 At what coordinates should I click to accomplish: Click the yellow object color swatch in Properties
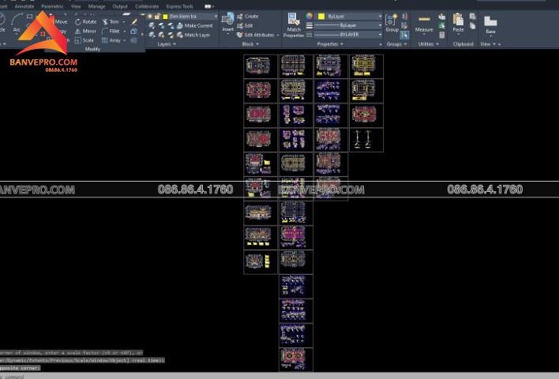tap(321, 17)
